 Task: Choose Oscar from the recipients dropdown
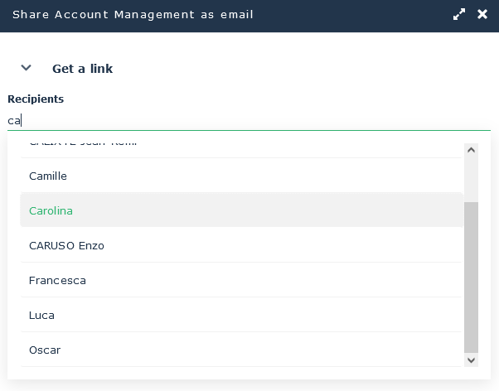45,350
